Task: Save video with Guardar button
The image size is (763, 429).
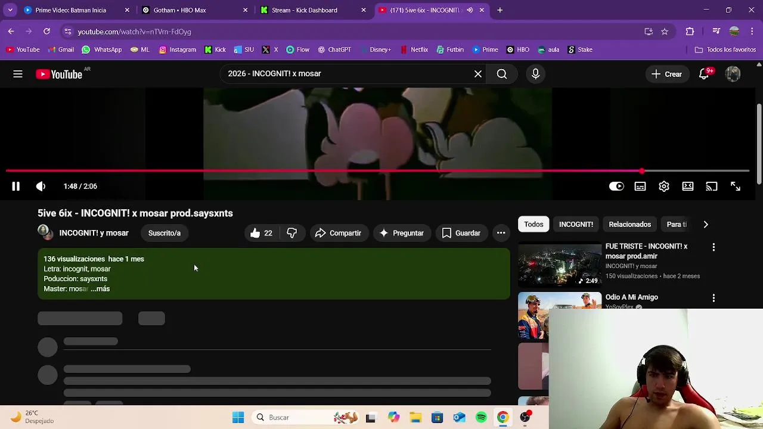Action: tap(461, 233)
